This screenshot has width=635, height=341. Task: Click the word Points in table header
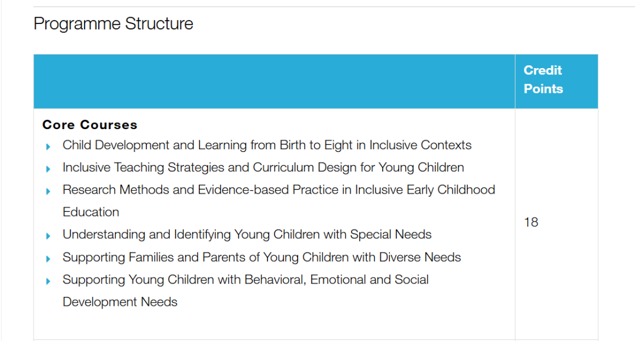543,89
